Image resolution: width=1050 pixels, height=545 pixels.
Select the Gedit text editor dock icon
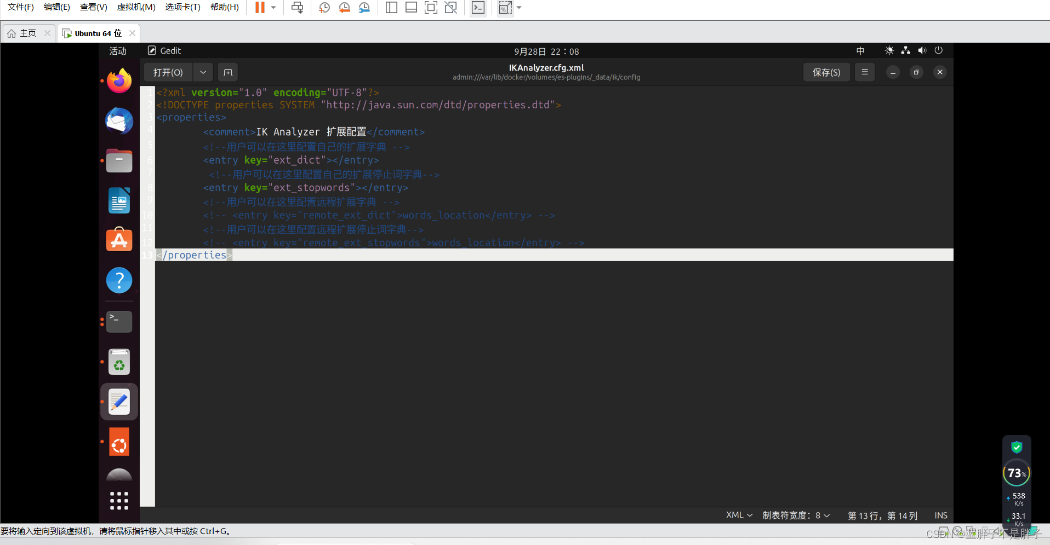(119, 402)
